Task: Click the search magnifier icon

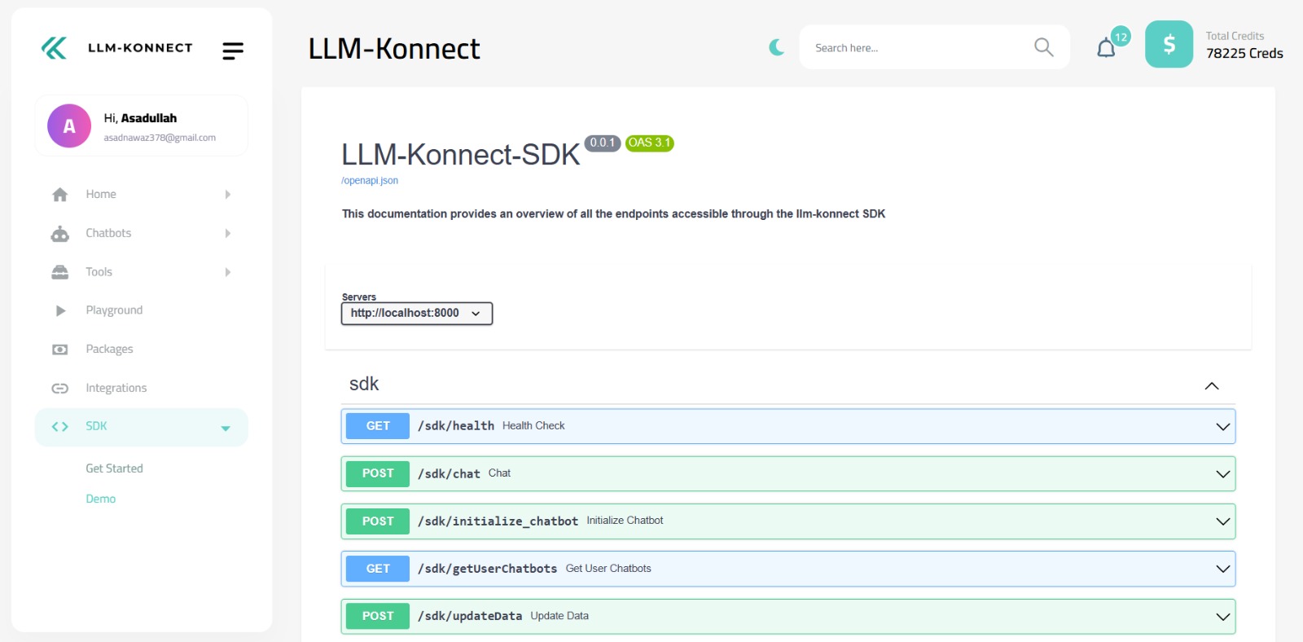Action: coord(1043,47)
